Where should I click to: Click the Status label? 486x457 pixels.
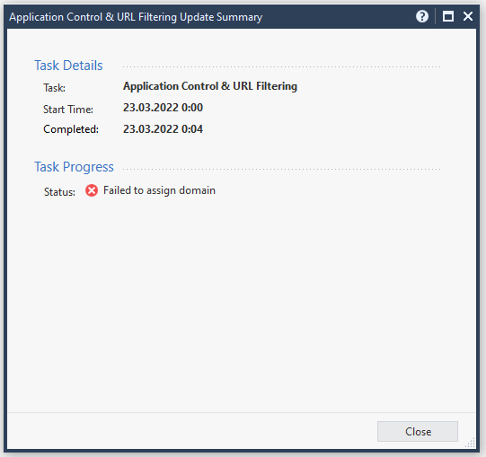[59, 192]
